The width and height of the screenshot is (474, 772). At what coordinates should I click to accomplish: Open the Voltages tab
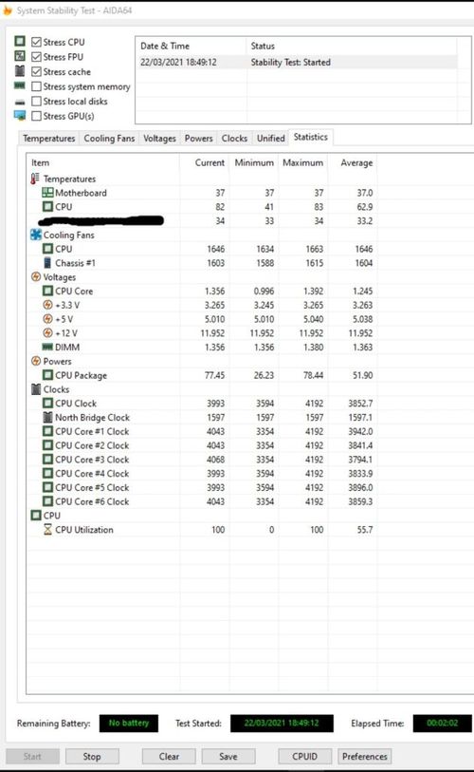click(159, 139)
